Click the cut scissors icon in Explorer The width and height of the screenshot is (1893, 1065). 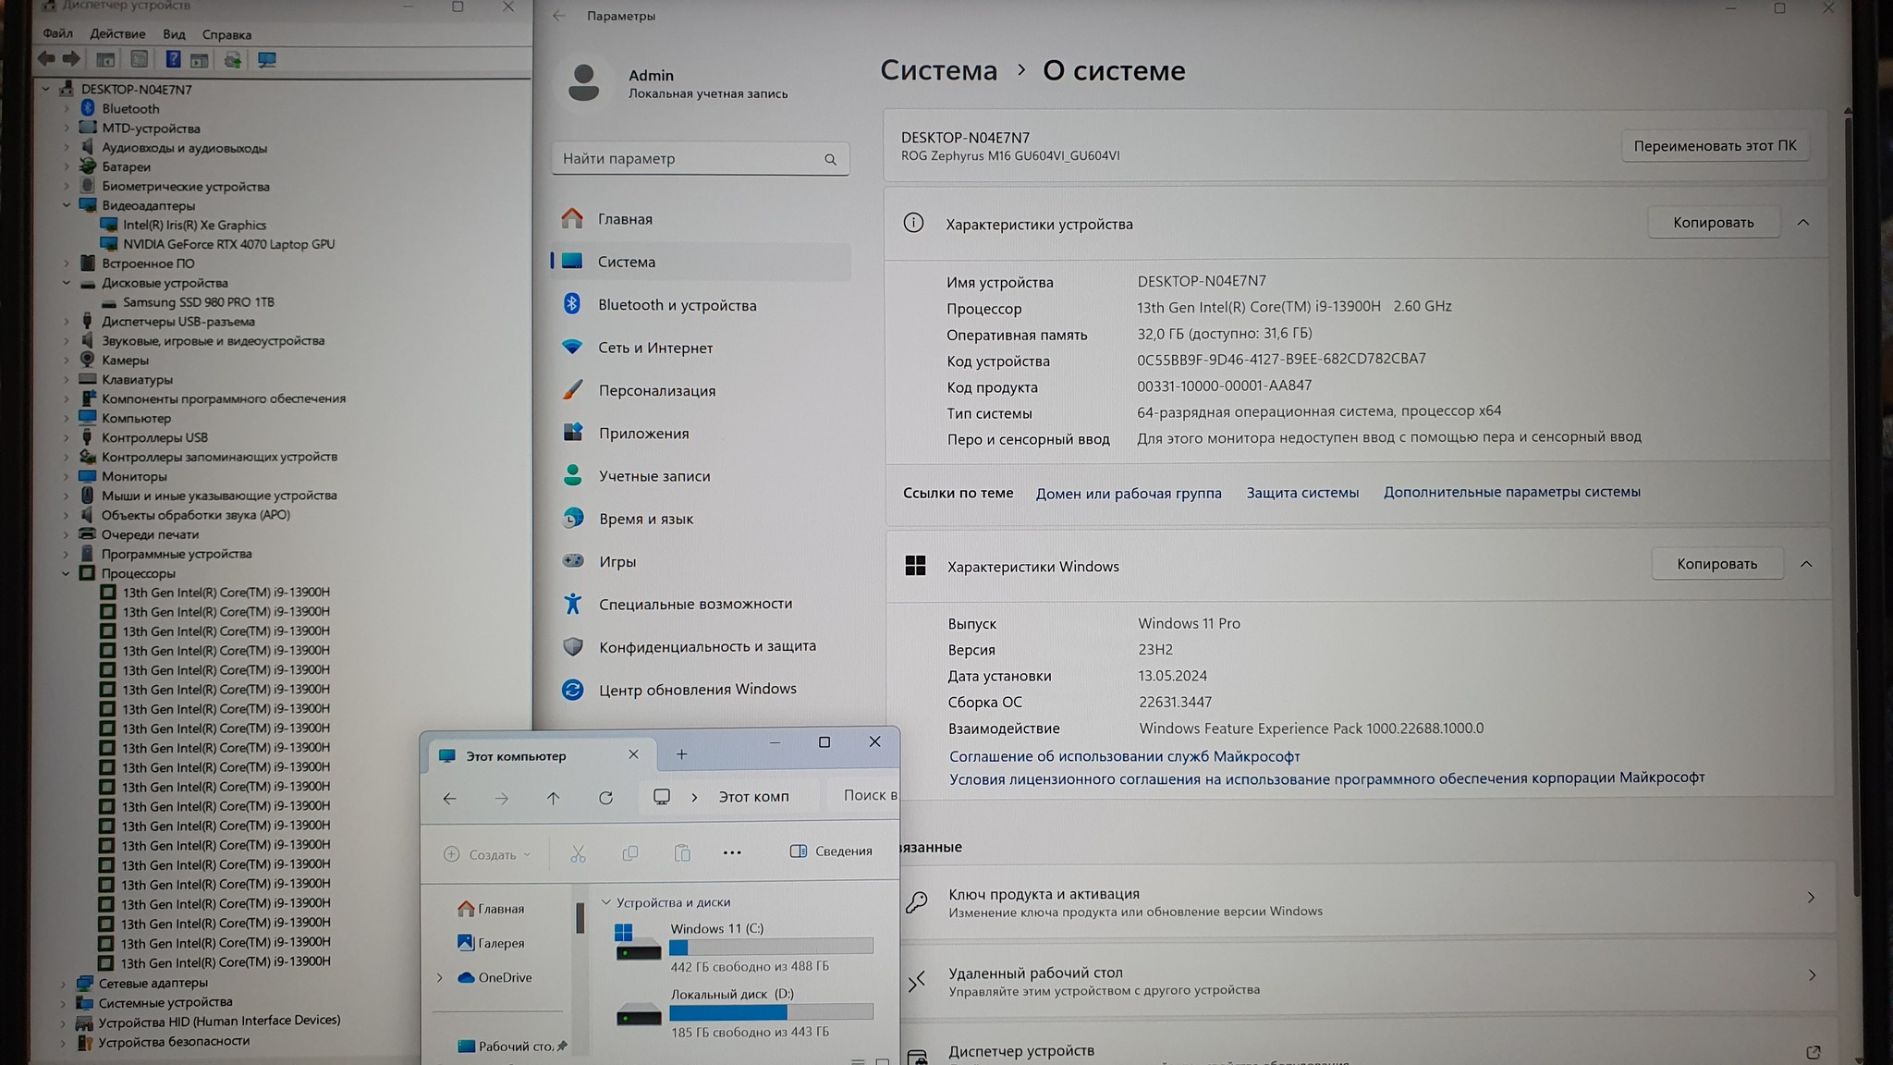point(578,853)
